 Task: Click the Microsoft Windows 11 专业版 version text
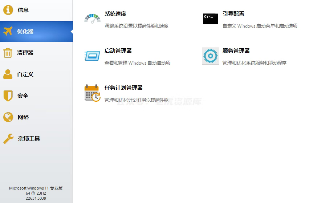(x=36, y=188)
